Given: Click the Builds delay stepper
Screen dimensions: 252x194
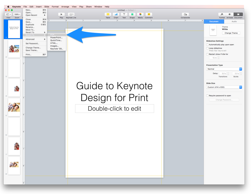Looking at the screenshot, I should pyautogui.click(x=241, y=74).
